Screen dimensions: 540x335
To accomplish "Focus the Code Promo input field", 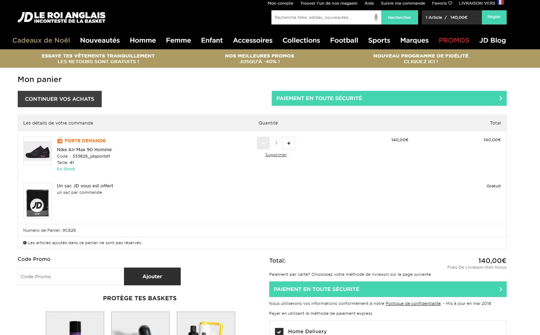I will (71, 276).
